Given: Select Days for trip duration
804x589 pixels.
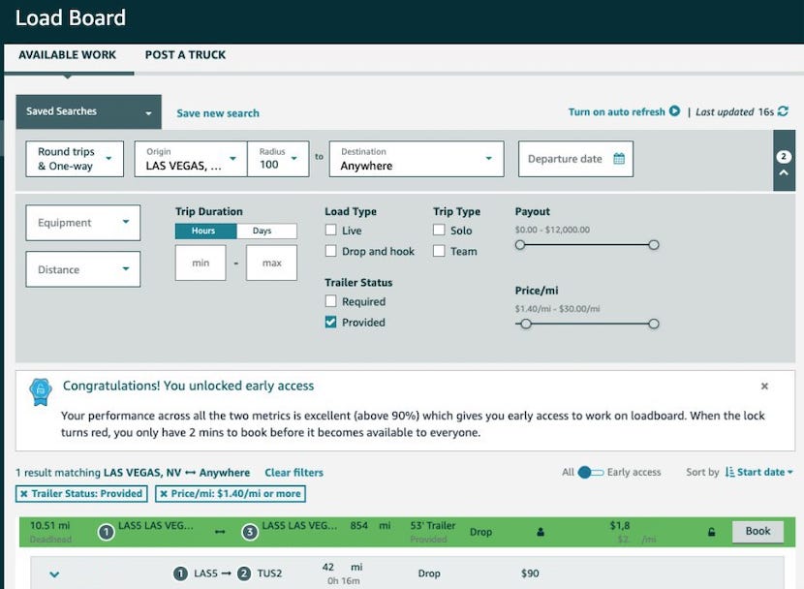Looking at the screenshot, I should [x=266, y=231].
